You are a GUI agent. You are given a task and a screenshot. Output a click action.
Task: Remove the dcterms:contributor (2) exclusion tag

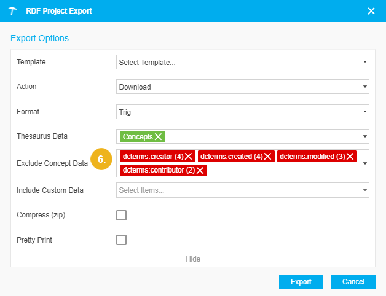click(200, 170)
